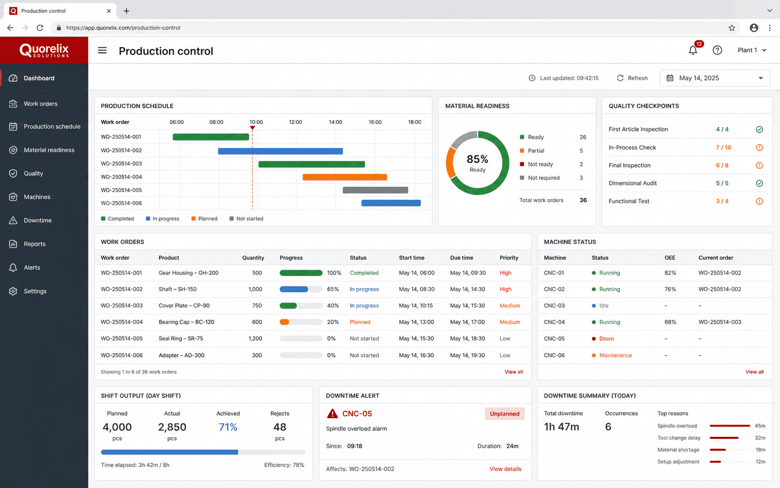Click the browser profile avatar icon
Screen dimensions: 780x488
[753, 28]
